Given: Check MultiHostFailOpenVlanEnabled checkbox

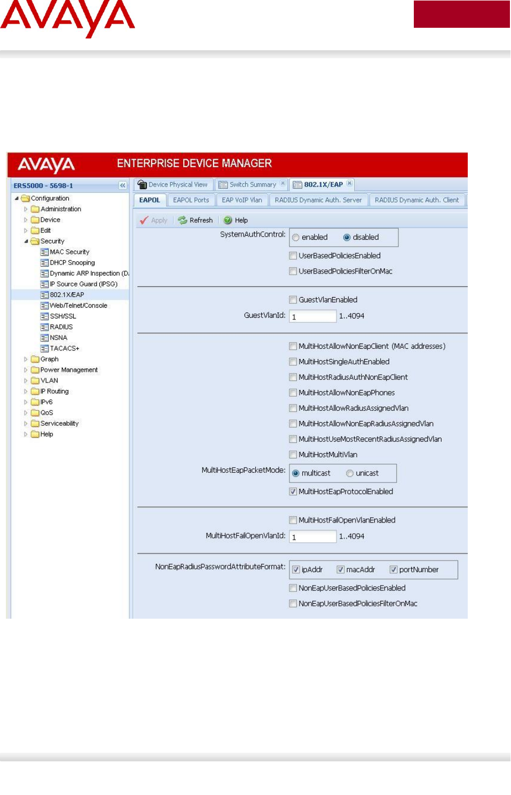Looking at the screenshot, I should coord(293,520).
